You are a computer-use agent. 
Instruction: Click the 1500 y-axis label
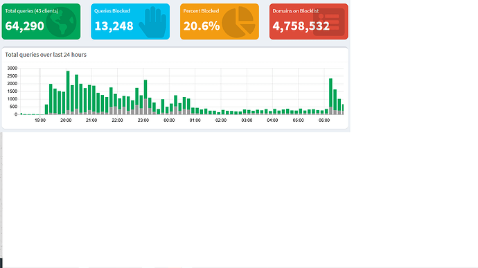point(12,91)
